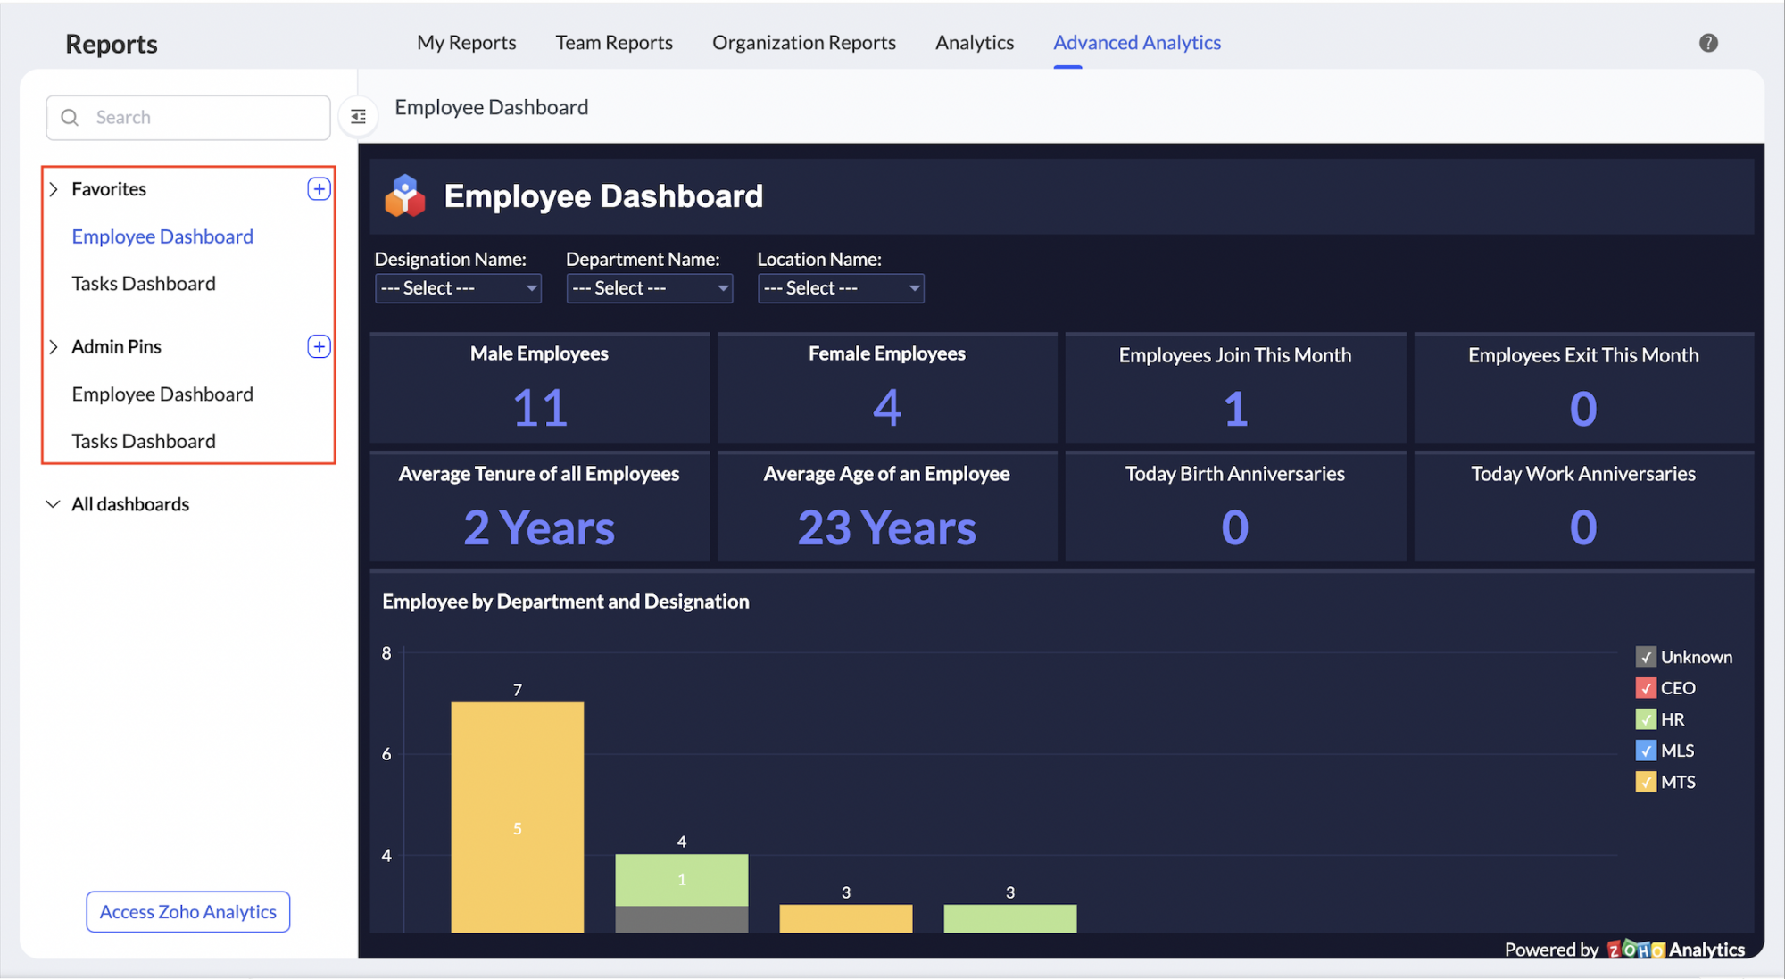Expand the Favorites section chevron
1785x979 pixels.
(x=54, y=189)
